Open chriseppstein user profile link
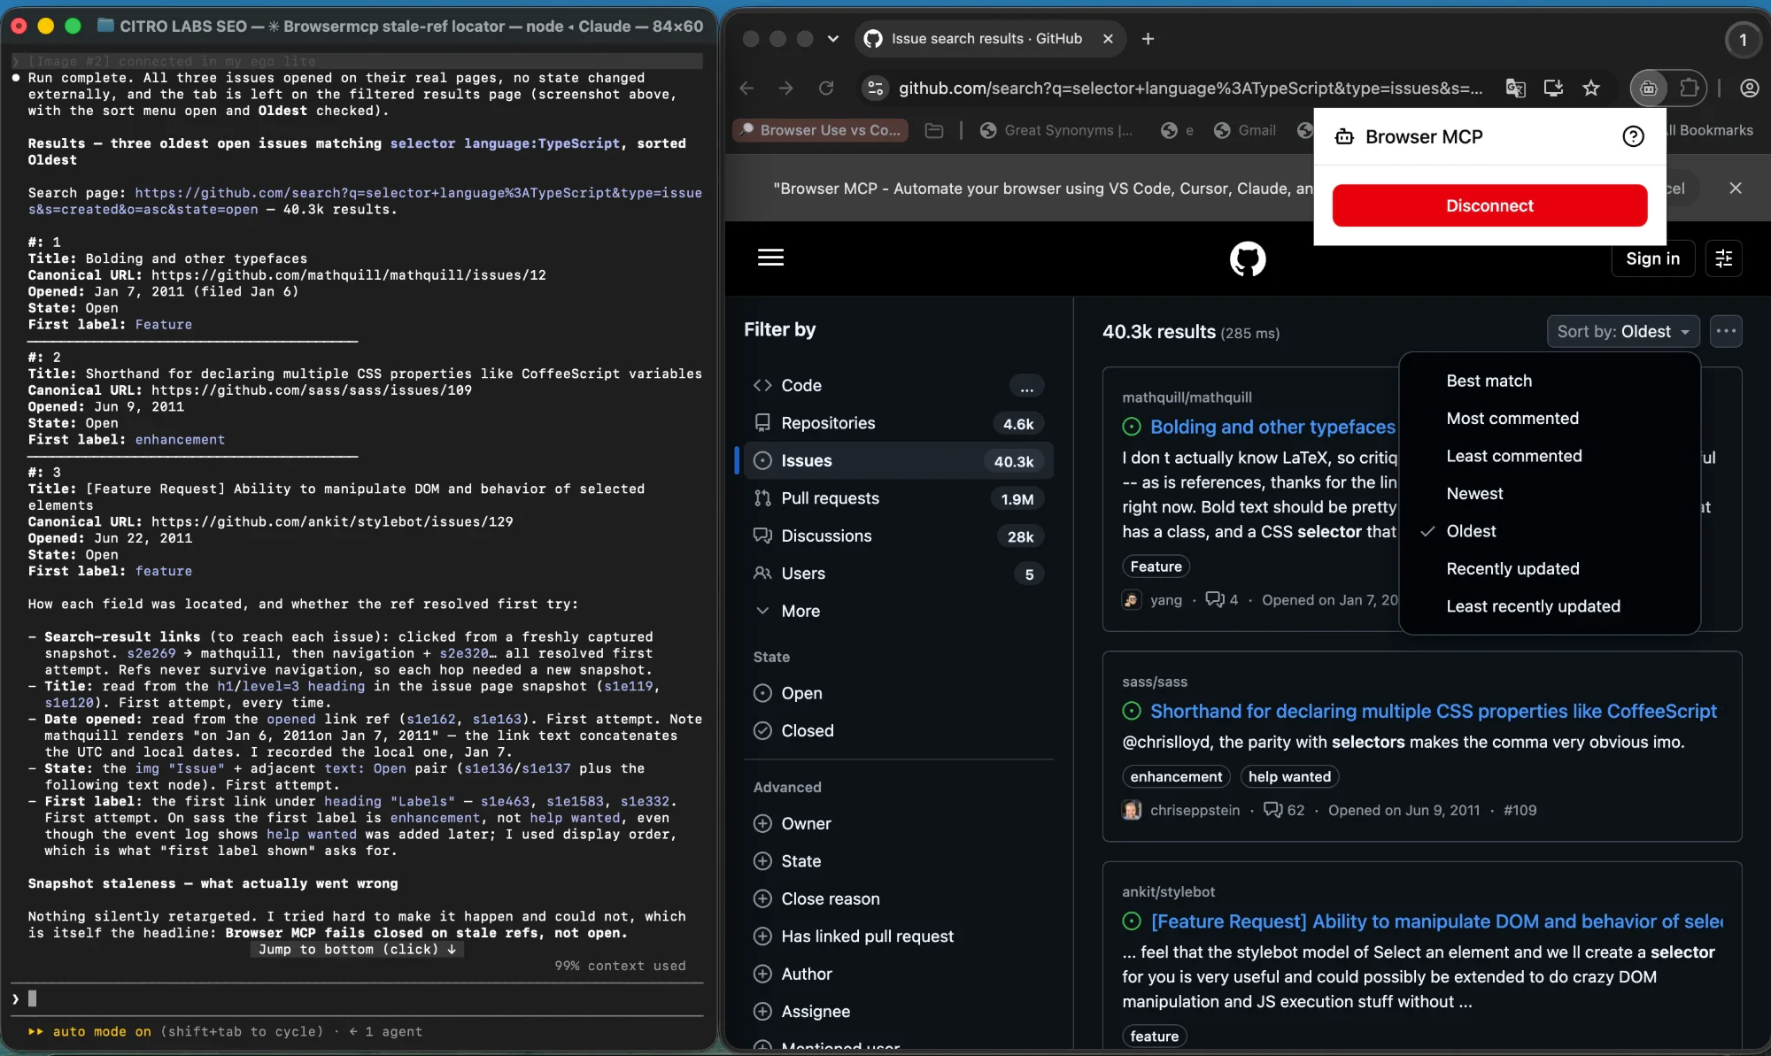 [1195, 810]
